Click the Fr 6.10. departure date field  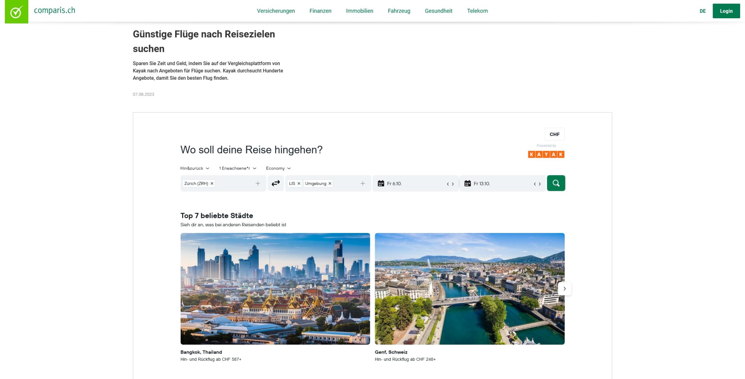click(x=415, y=183)
